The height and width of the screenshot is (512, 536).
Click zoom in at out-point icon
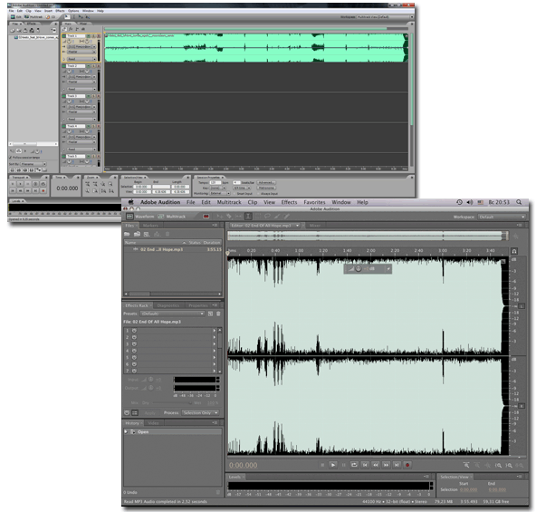click(x=509, y=465)
